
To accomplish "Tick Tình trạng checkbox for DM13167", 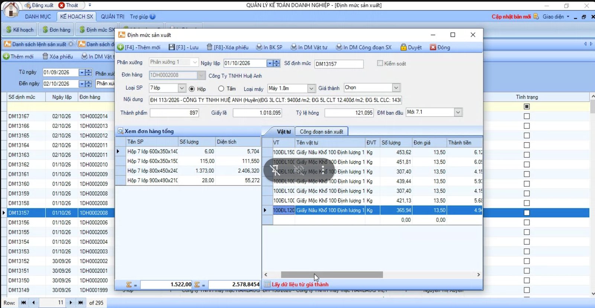I will coord(527,116).
